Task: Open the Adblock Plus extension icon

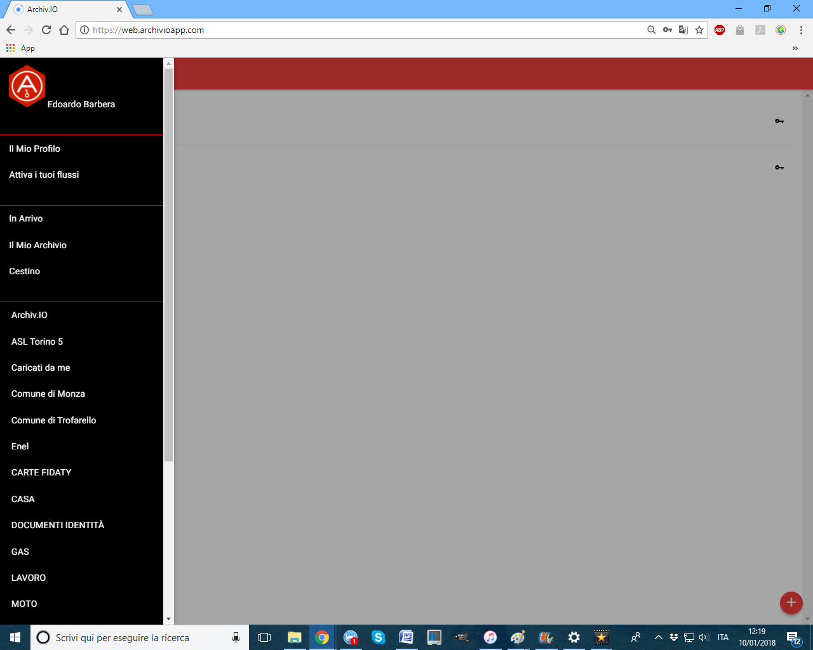Action: [720, 30]
